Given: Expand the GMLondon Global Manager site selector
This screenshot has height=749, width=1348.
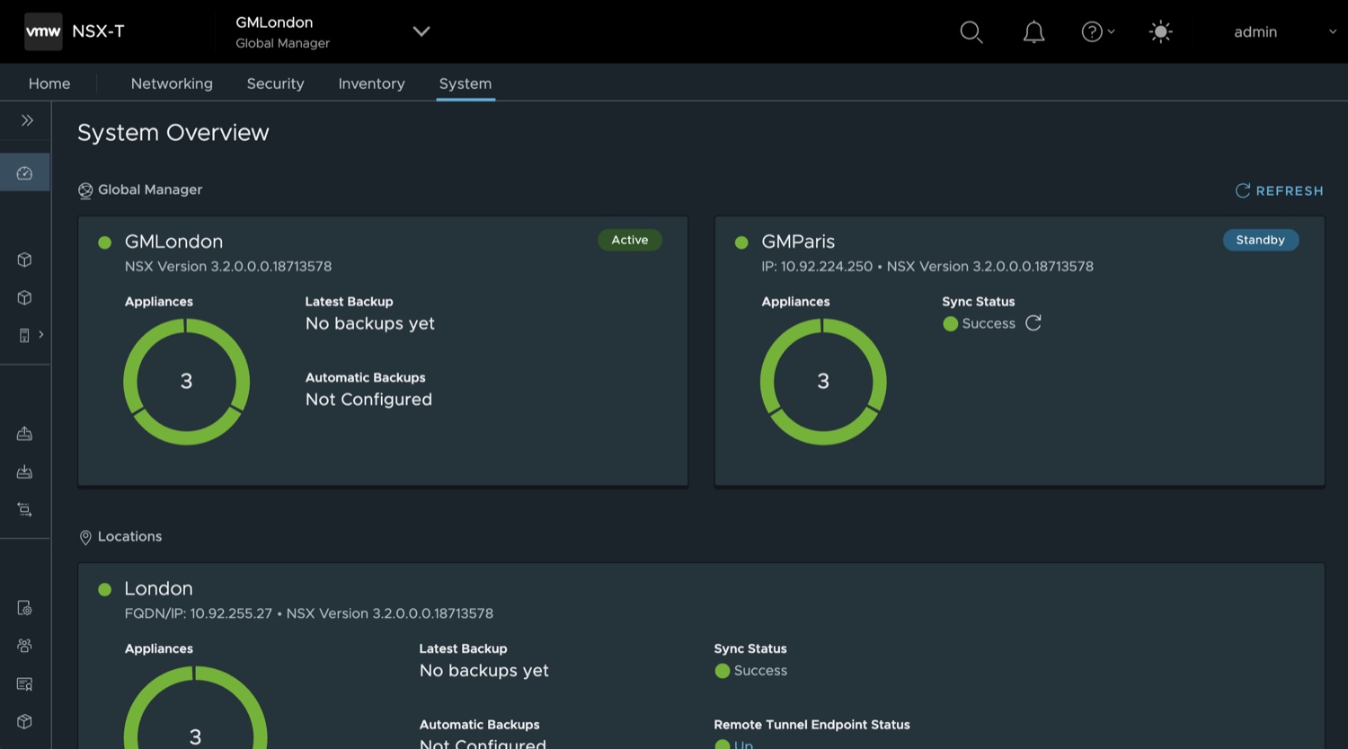Looking at the screenshot, I should click(x=421, y=31).
